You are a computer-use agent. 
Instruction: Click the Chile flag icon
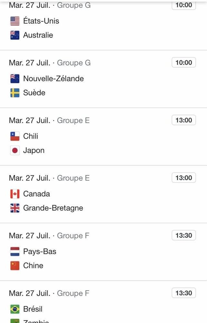click(15, 136)
